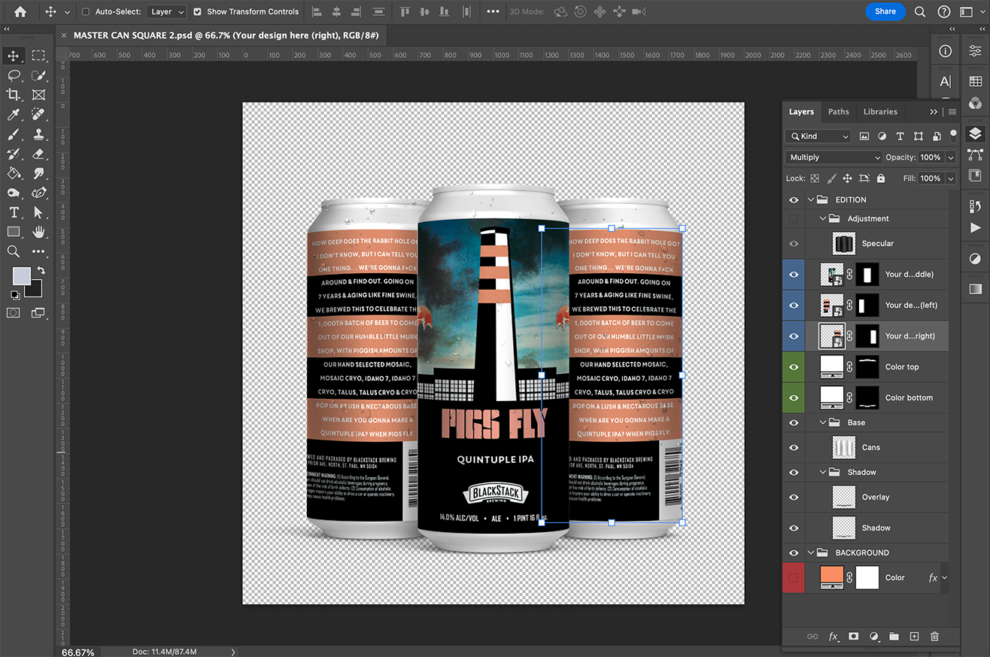Select the Horizontal Type tool
The image size is (990, 657).
tap(14, 212)
